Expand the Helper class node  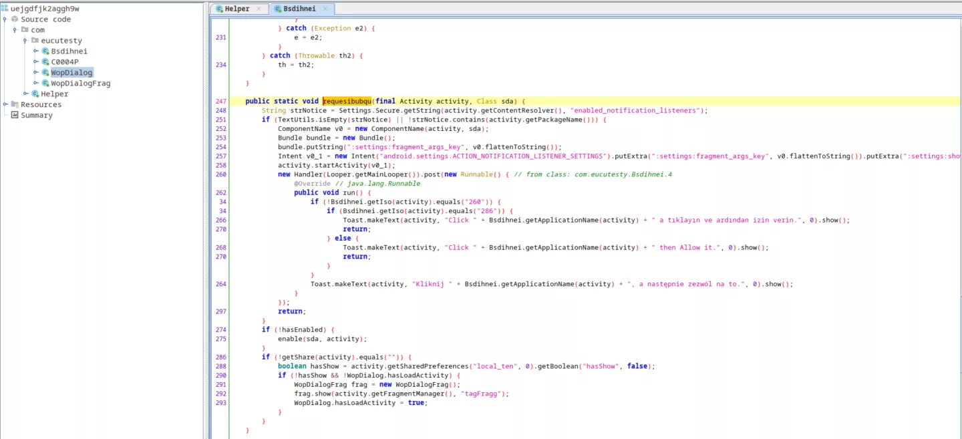coord(25,94)
